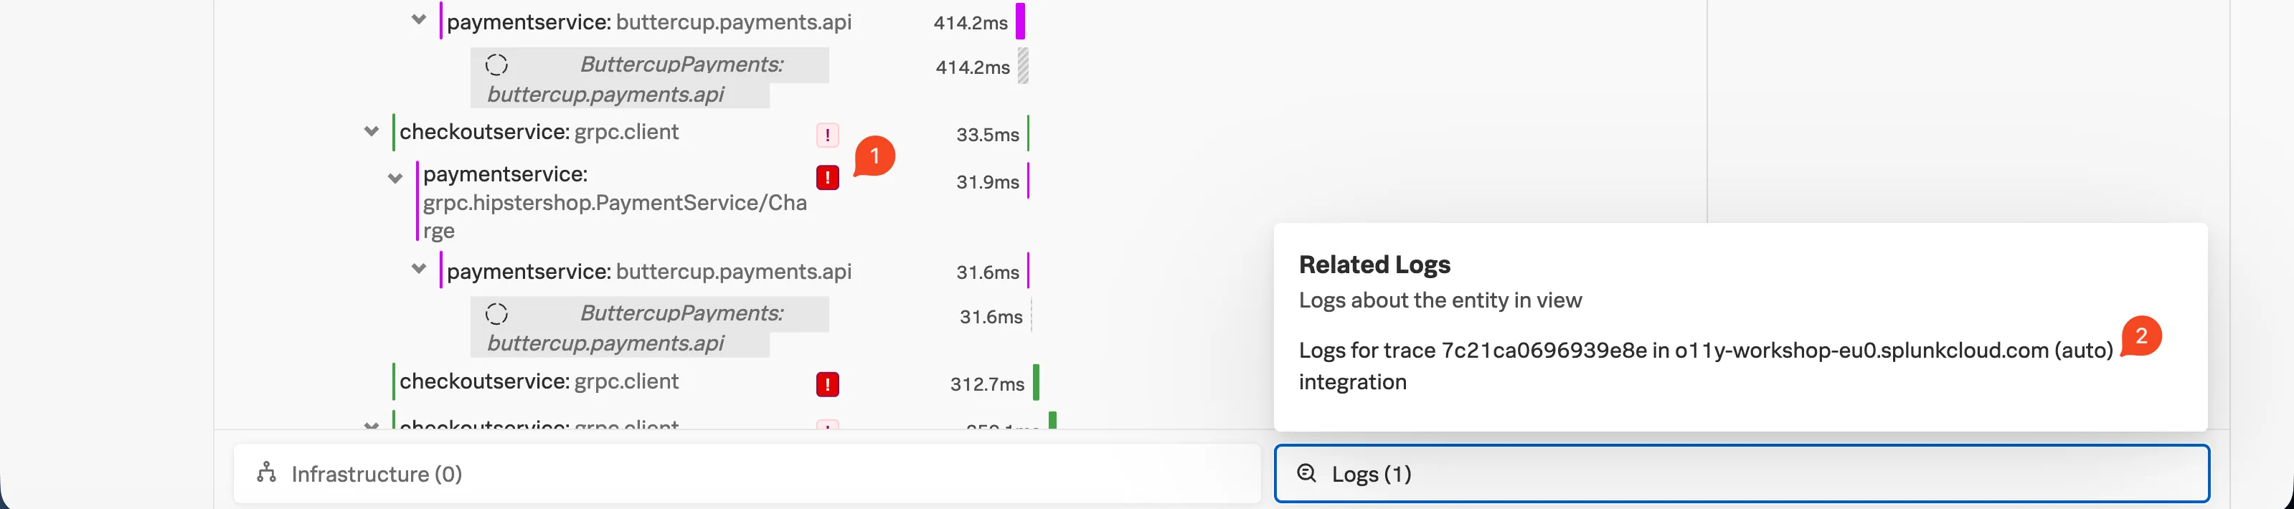This screenshot has height=509, width=2294.
Task: Click the red error badge on the 312.7ms grpc.client row
Action: [x=829, y=384]
